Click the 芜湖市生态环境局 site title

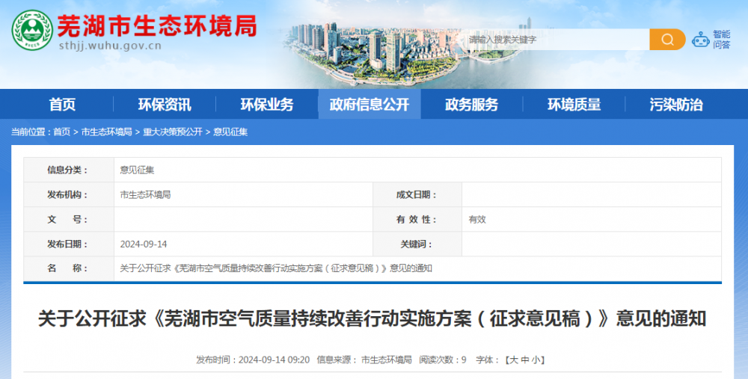[157, 25]
